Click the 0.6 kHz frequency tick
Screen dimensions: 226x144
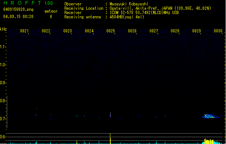3,137
